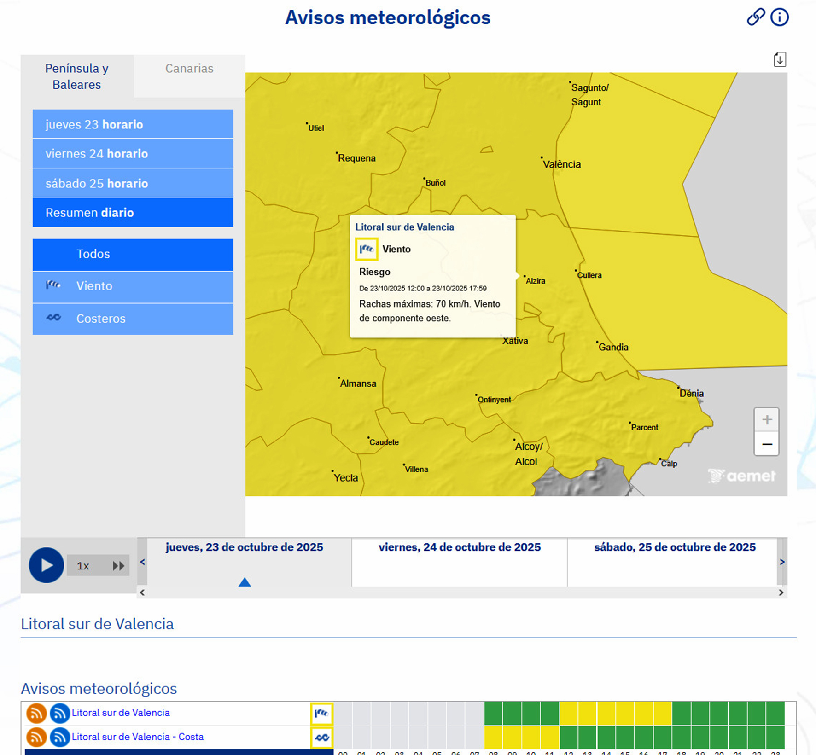This screenshot has width=816, height=755.
Task: Open the information circle icon
Action: point(780,17)
